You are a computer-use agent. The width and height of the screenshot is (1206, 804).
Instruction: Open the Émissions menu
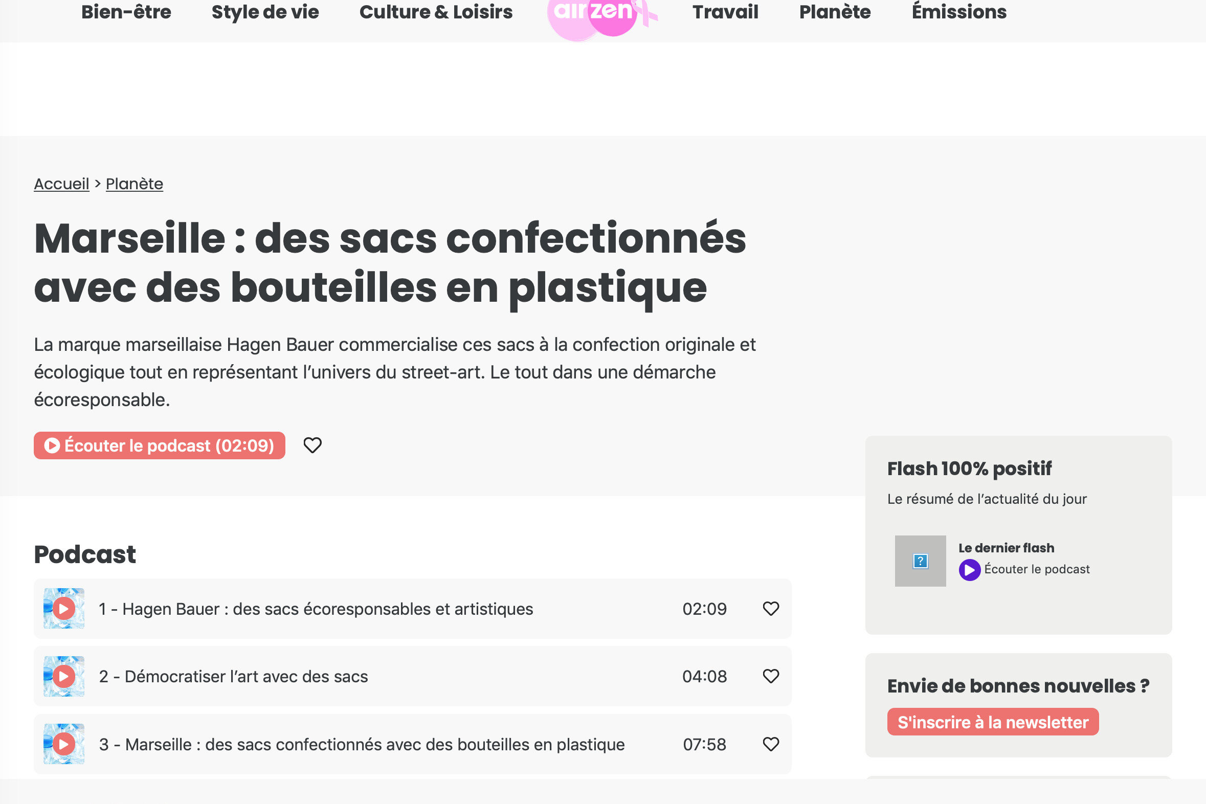click(x=959, y=12)
